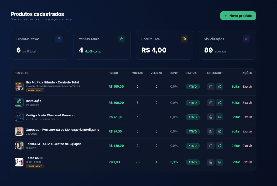
Task: Click the bag icon in Vendas Totais card
Action: click(x=121, y=39)
